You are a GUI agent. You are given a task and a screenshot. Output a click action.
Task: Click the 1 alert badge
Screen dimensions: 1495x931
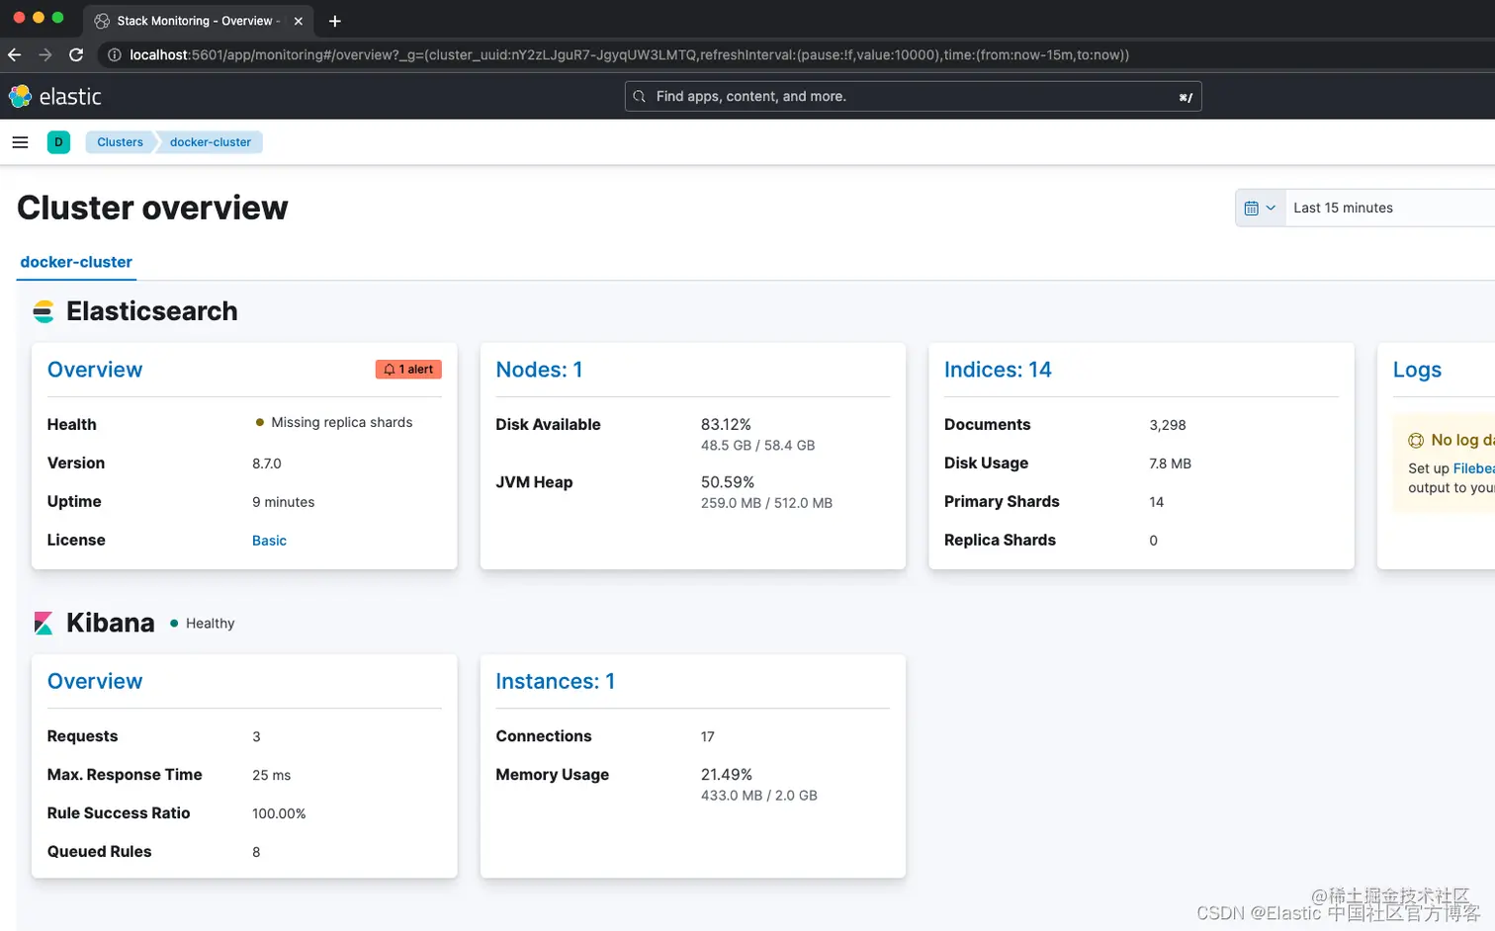[408, 369]
